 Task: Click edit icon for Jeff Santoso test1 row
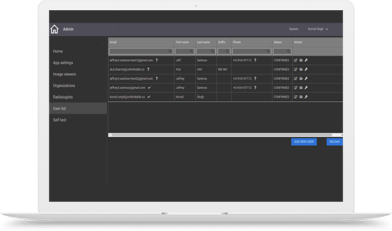296,60
